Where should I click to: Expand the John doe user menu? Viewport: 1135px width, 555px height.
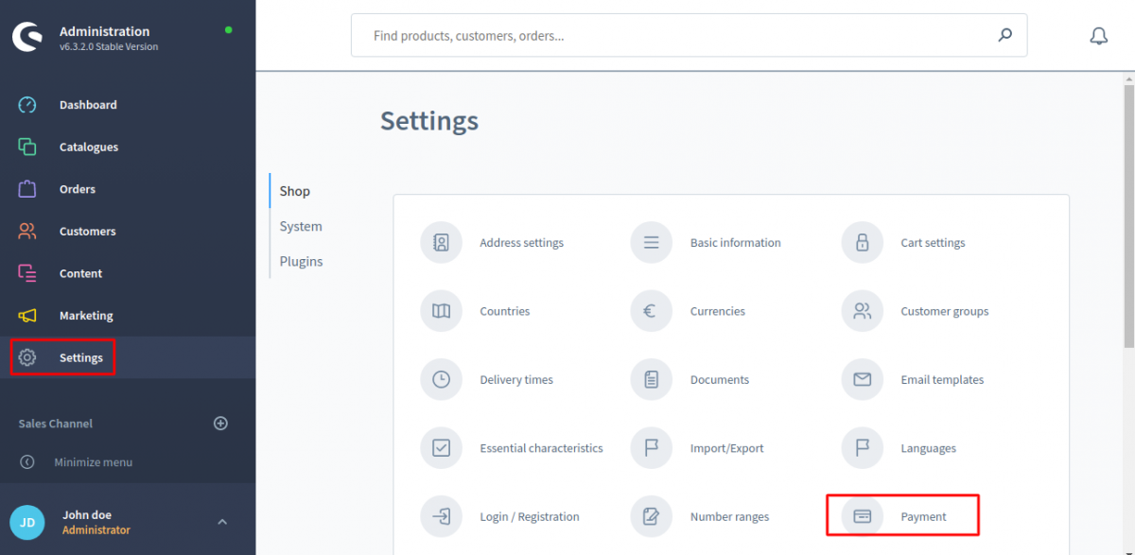tap(222, 522)
